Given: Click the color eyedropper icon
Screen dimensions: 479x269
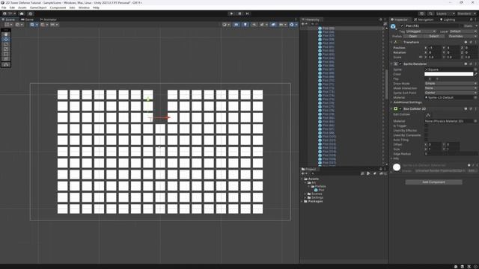Looking at the screenshot, I should pyautogui.click(x=476, y=74).
